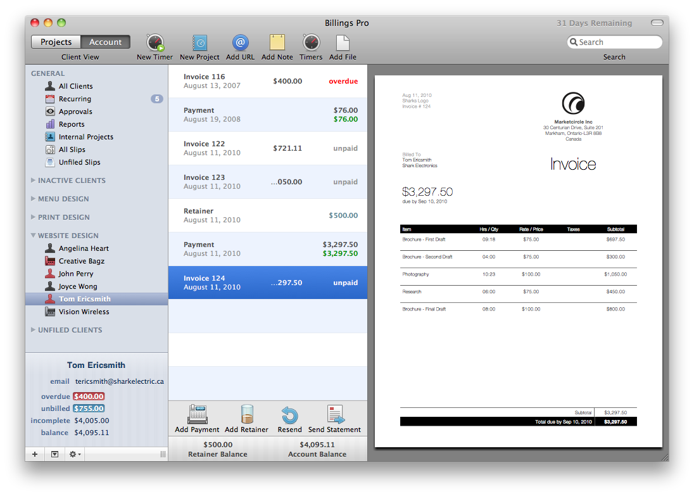The image size is (694, 496).
Task: Collapse the Website Design group
Action: pyautogui.click(x=33, y=236)
